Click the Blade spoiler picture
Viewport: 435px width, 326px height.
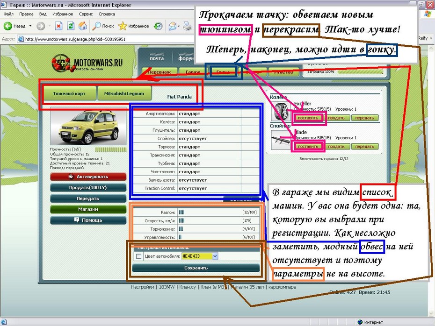click(x=281, y=139)
